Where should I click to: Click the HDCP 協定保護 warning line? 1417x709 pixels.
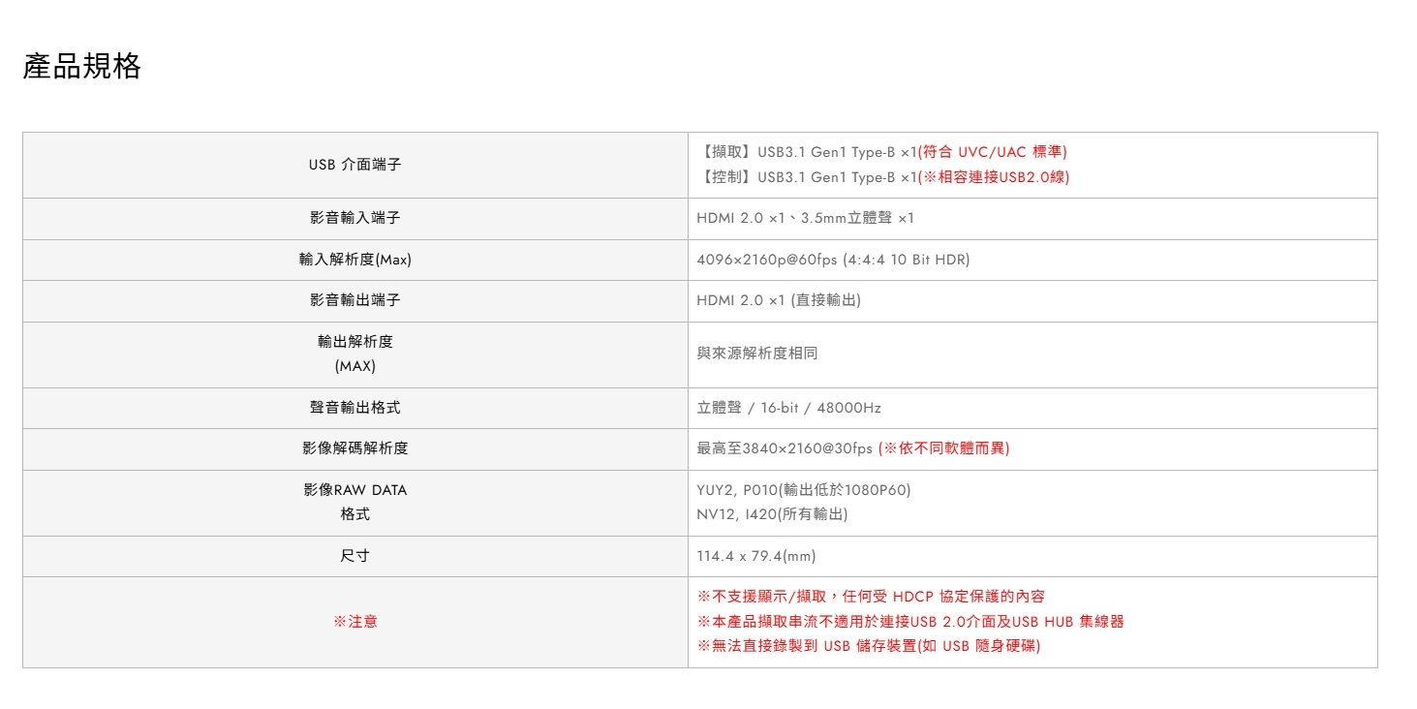pyautogui.click(x=871, y=597)
